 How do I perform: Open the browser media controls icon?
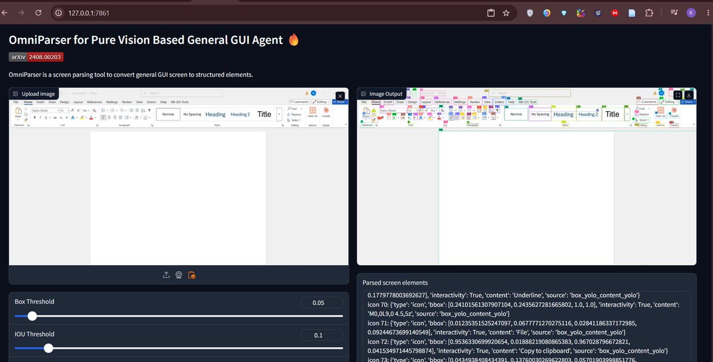tap(674, 13)
